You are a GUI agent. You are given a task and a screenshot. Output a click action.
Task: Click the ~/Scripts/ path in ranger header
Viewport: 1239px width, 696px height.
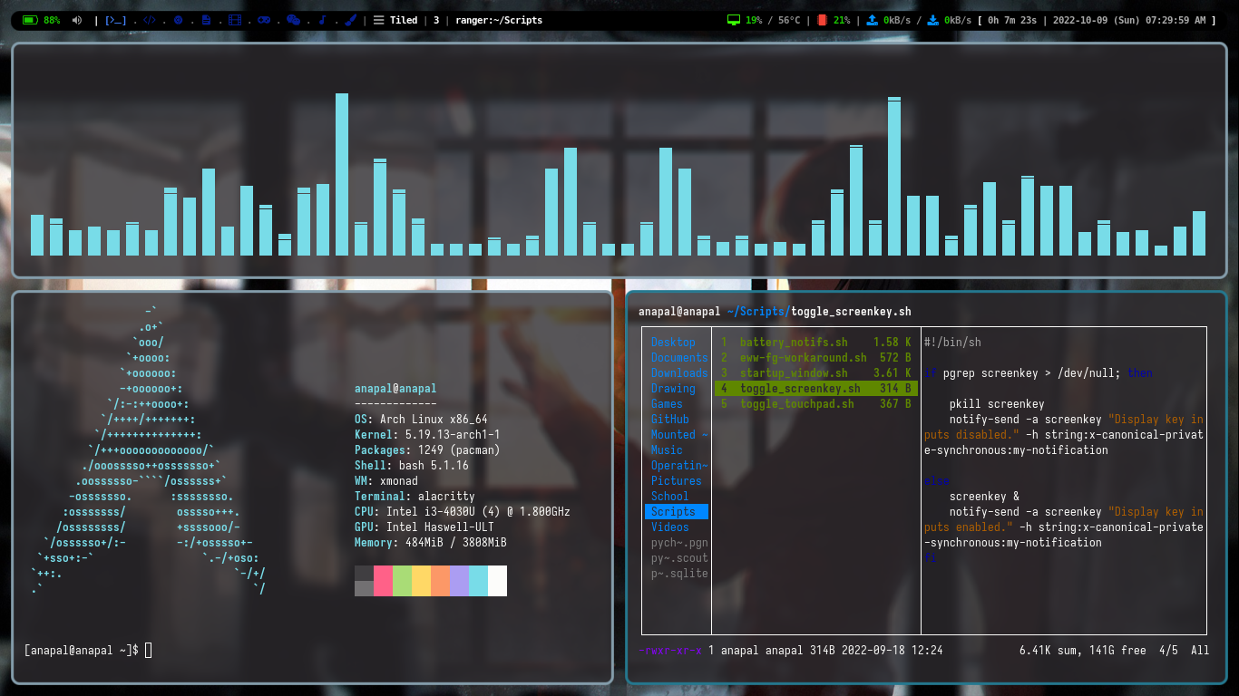(759, 312)
